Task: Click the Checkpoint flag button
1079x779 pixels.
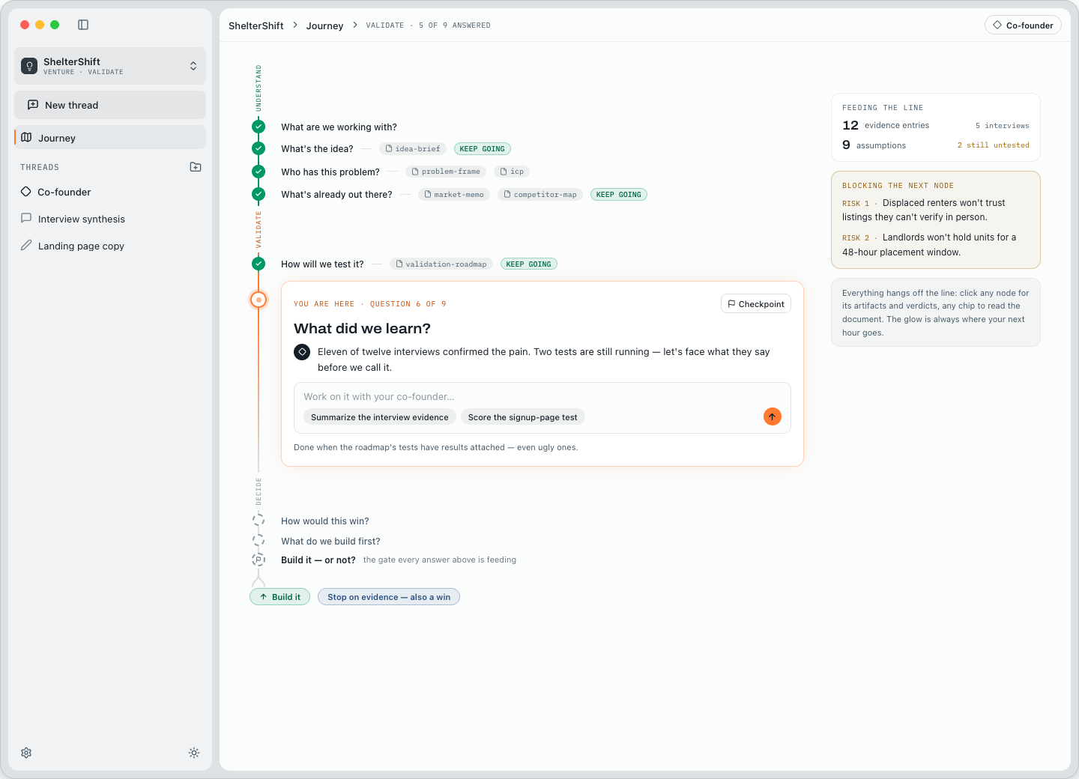Action: click(756, 303)
